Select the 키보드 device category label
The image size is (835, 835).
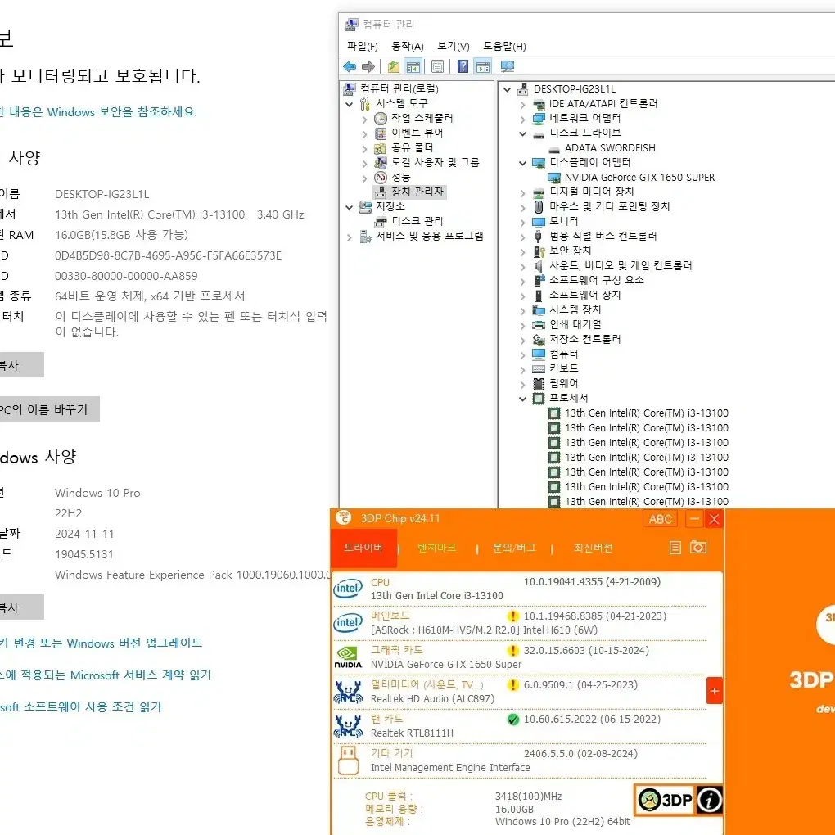tap(563, 368)
